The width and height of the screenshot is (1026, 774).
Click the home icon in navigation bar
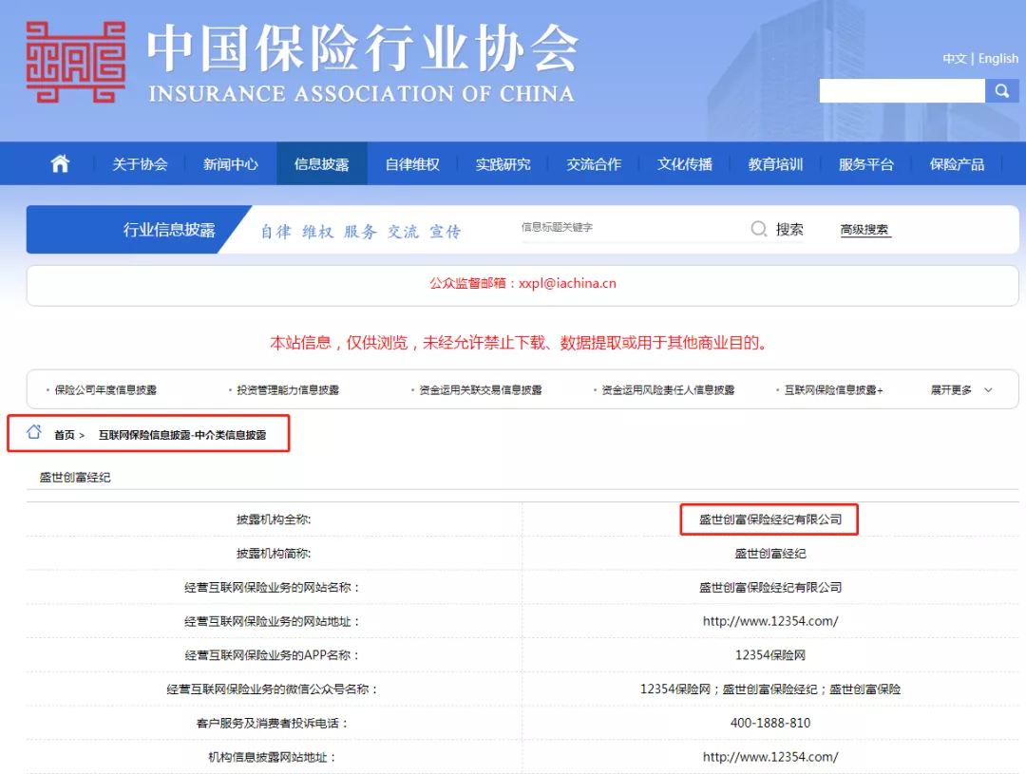coord(60,163)
